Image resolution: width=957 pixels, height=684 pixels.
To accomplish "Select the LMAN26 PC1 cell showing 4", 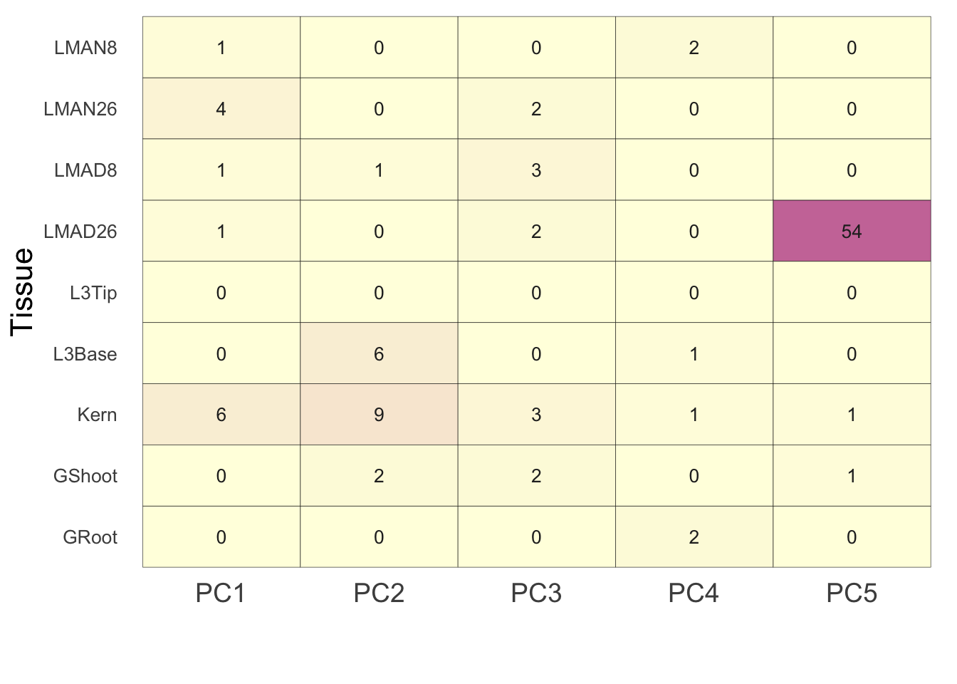I will click(x=221, y=108).
